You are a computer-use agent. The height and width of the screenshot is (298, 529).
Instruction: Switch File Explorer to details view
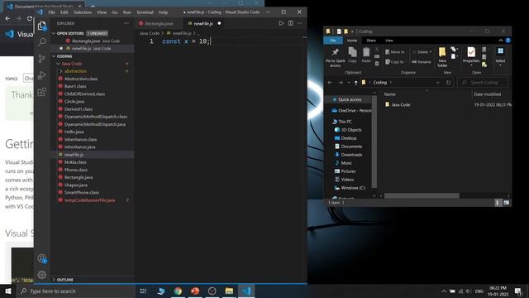pos(498,203)
